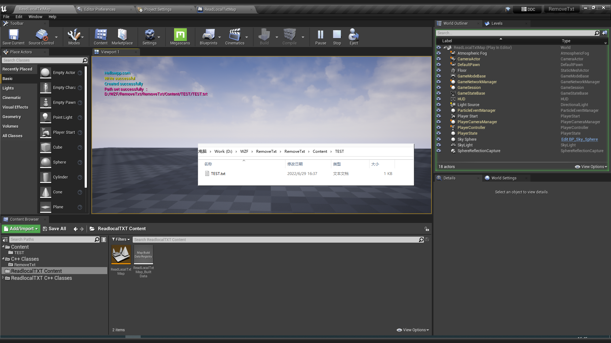Click the Add/Import button
Screen dimensions: 611x343
(21, 229)
